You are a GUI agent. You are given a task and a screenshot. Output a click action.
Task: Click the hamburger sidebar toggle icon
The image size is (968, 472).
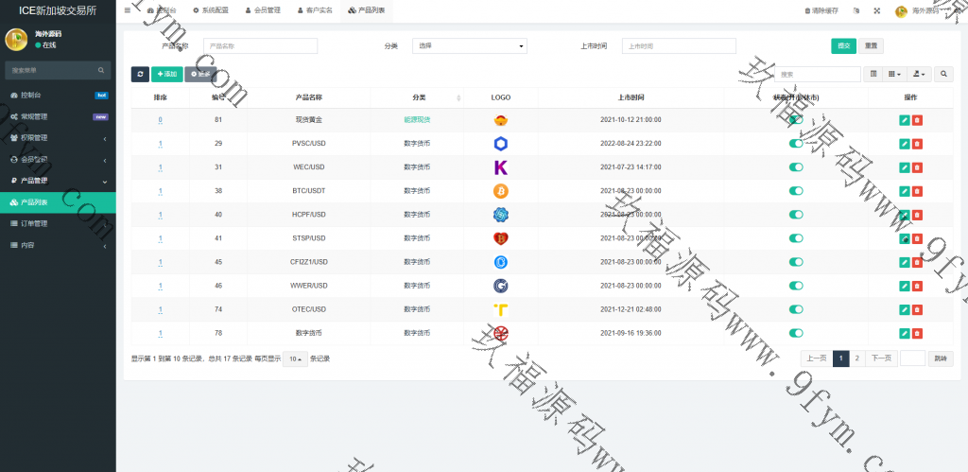128,10
